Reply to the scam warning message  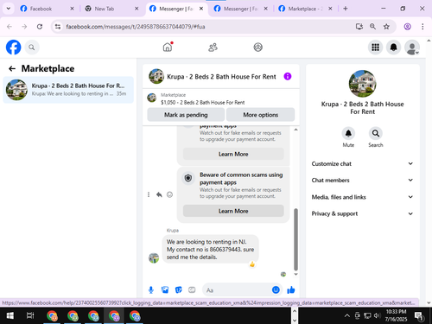[x=159, y=194]
